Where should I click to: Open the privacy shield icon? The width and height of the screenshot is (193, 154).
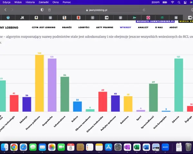point(42,10)
